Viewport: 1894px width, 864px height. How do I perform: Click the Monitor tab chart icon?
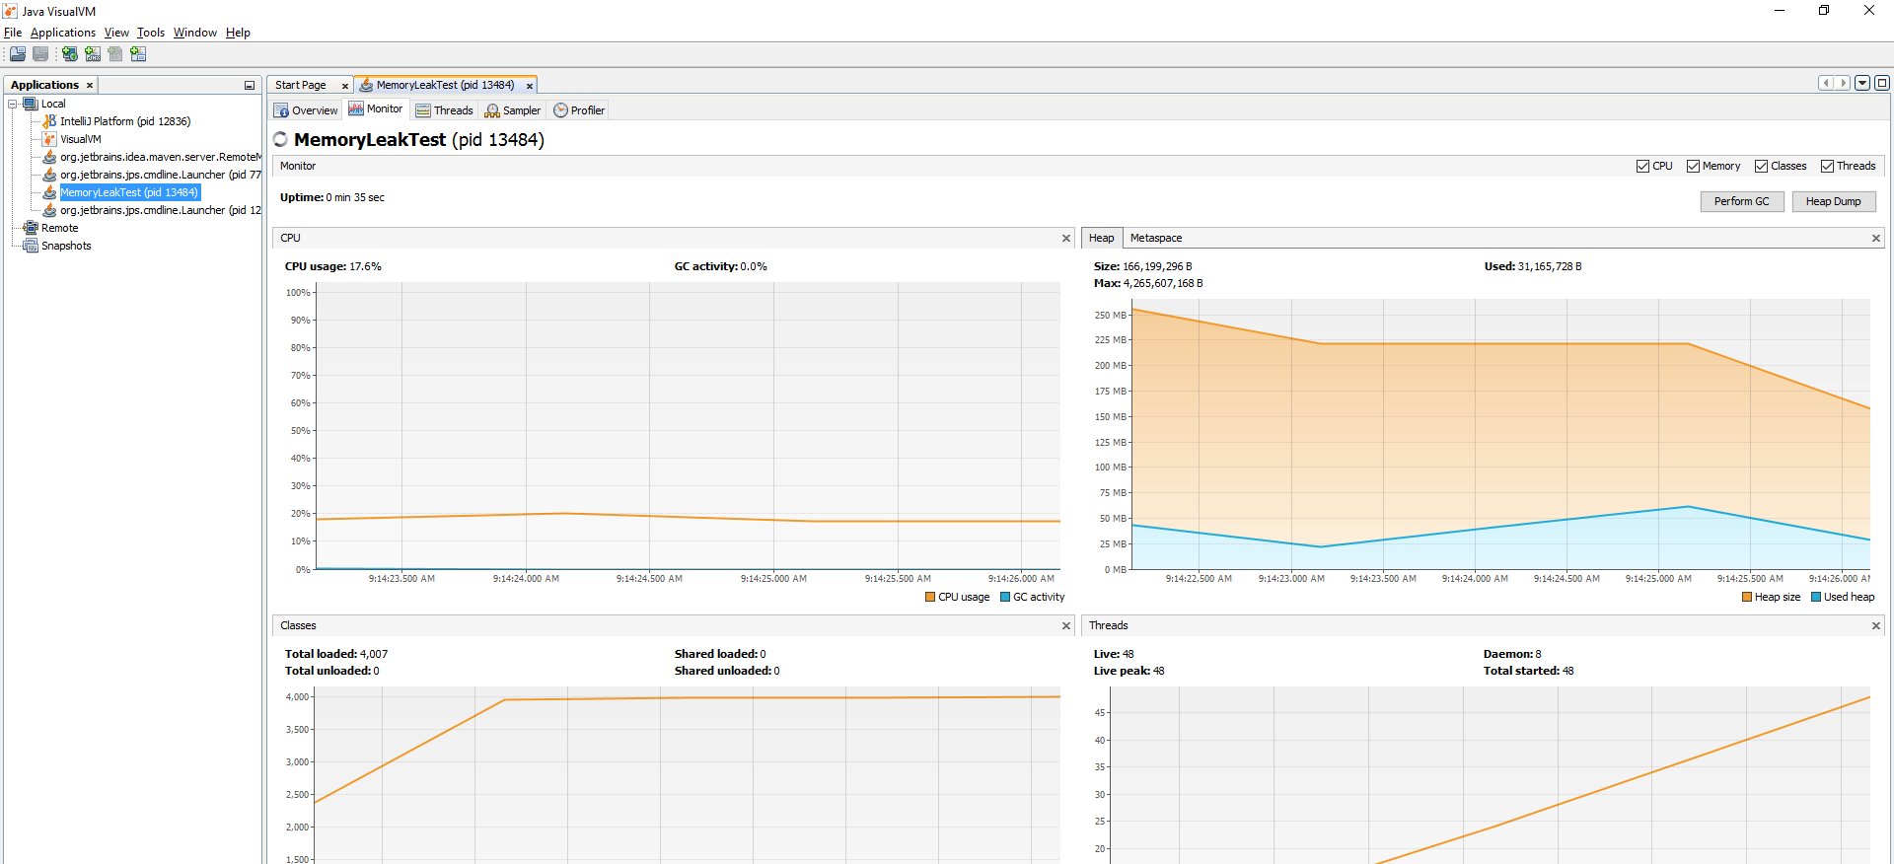point(356,108)
